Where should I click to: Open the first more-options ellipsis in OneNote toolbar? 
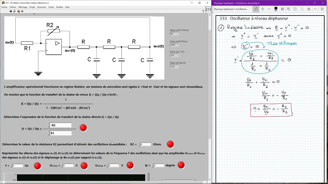[269, 9]
